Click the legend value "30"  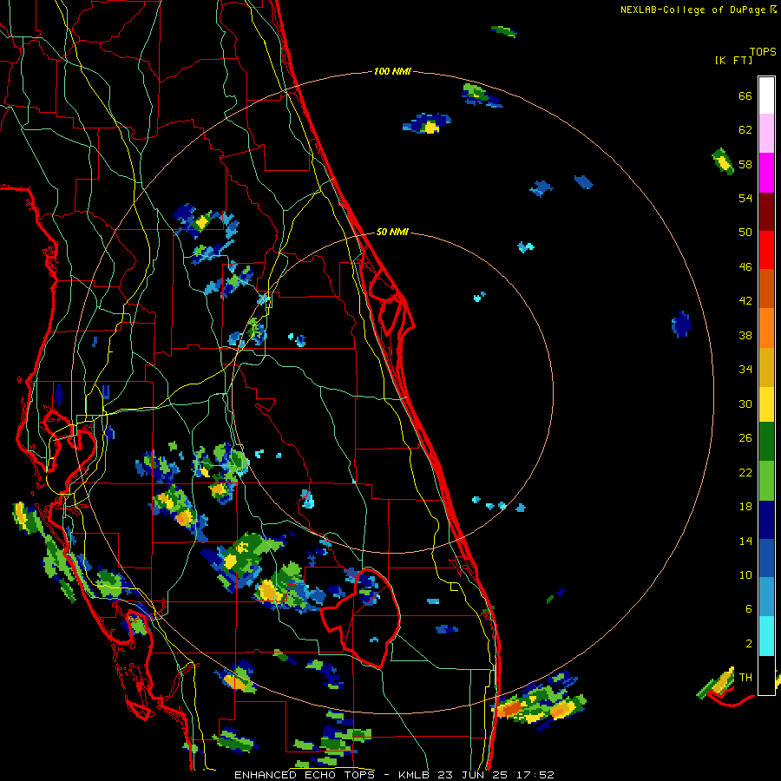[x=745, y=404]
